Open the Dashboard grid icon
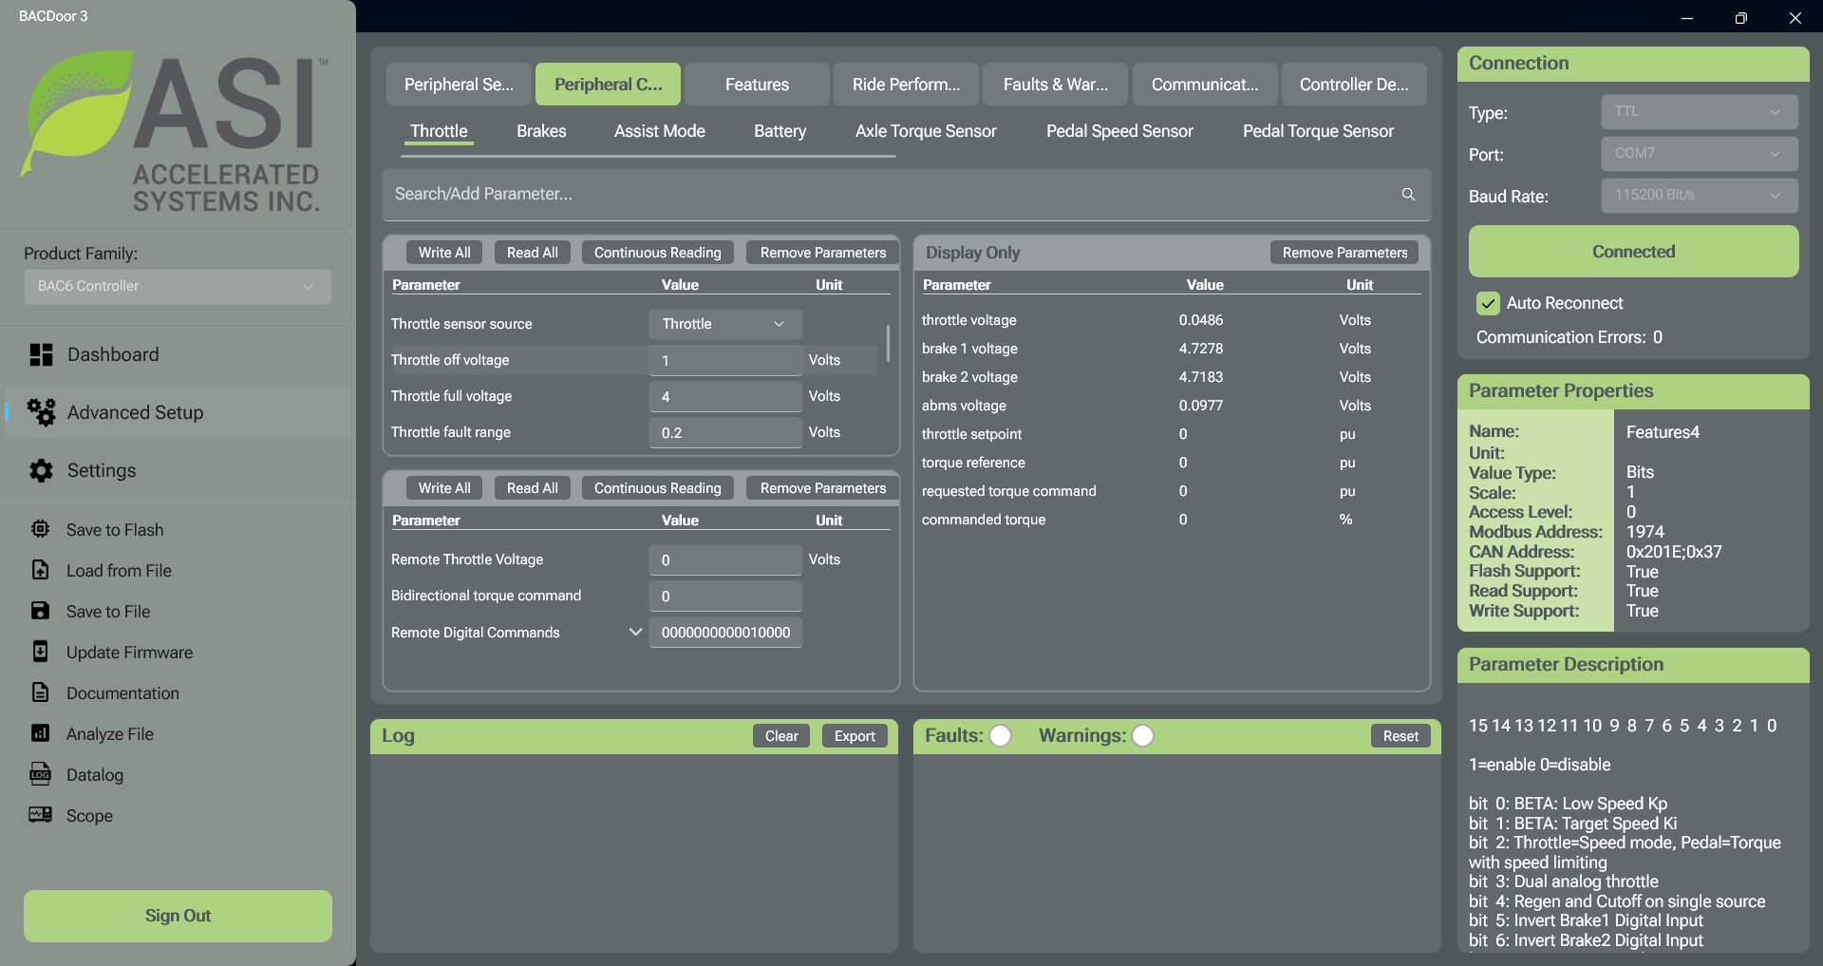1823x966 pixels. pyautogui.click(x=41, y=354)
